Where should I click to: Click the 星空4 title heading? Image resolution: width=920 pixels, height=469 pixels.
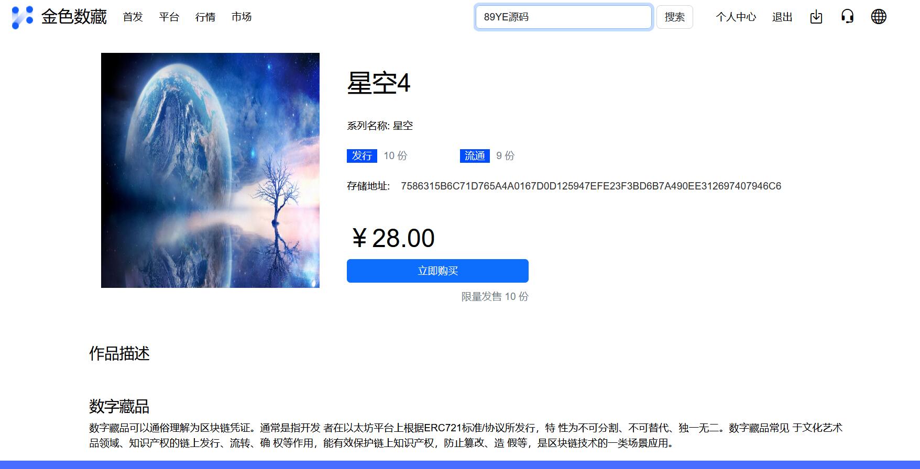click(x=379, y=83)
